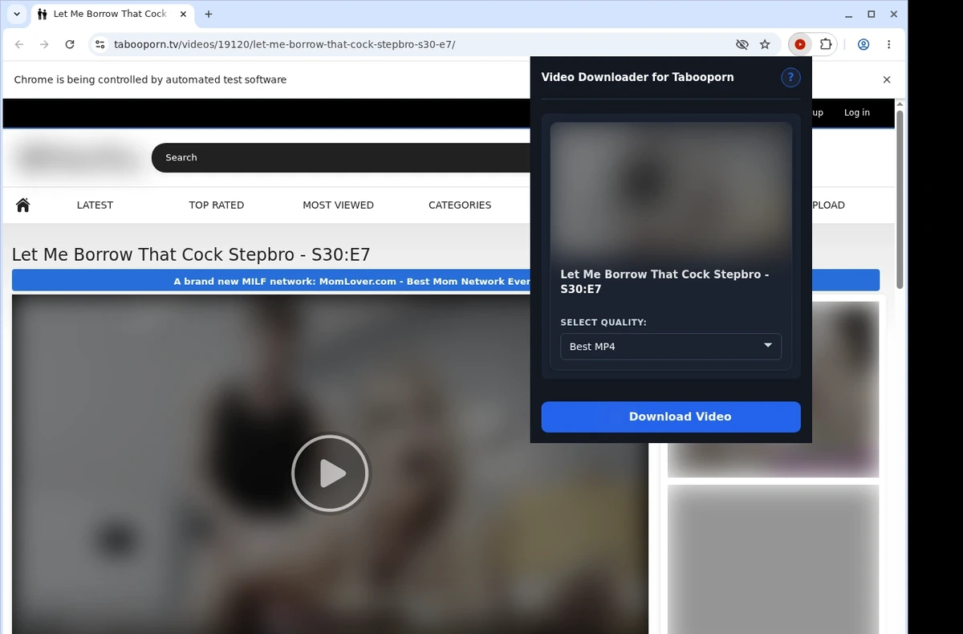Screen dimensions: 963x634
Task: Open the TOP RATED navigation item
Action: pos(217,205)
